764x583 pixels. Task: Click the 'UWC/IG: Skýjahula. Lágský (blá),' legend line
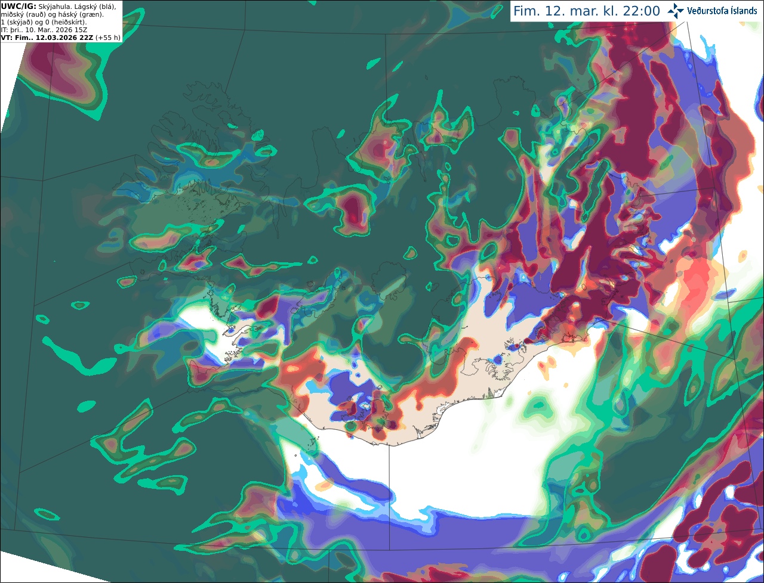tap(58, 7)
